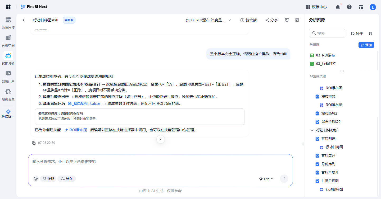Open the ROI瀑布图 skill link
Viewport: 381px width, 199px height.
coord(76,130)
